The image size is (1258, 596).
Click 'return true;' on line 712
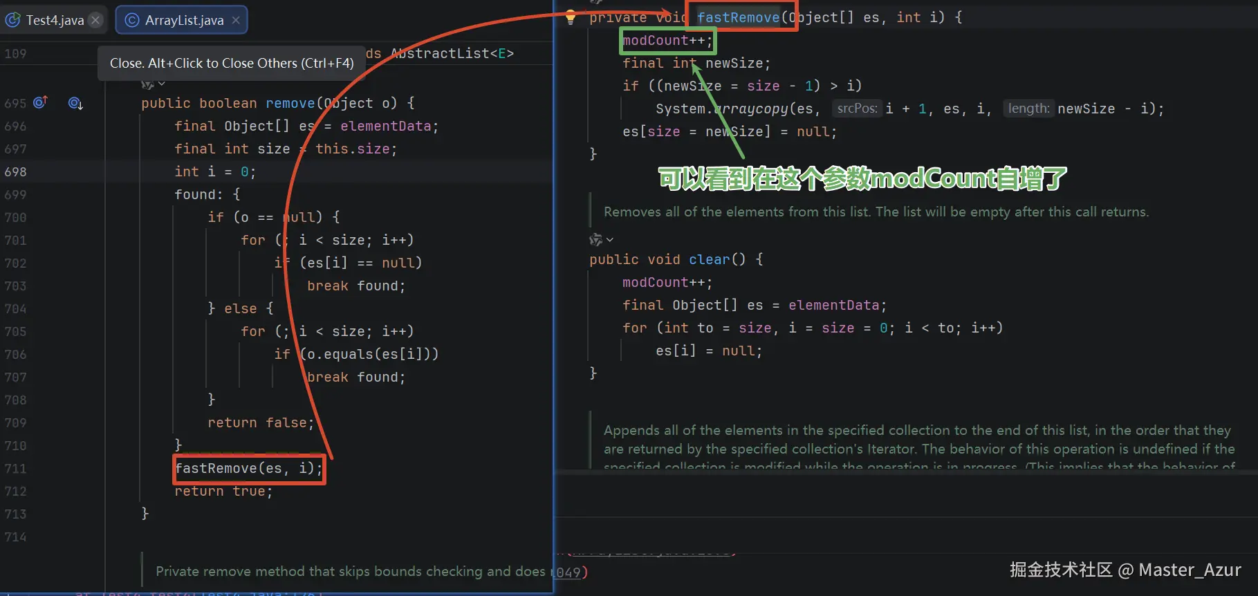[x=223, y=491]
